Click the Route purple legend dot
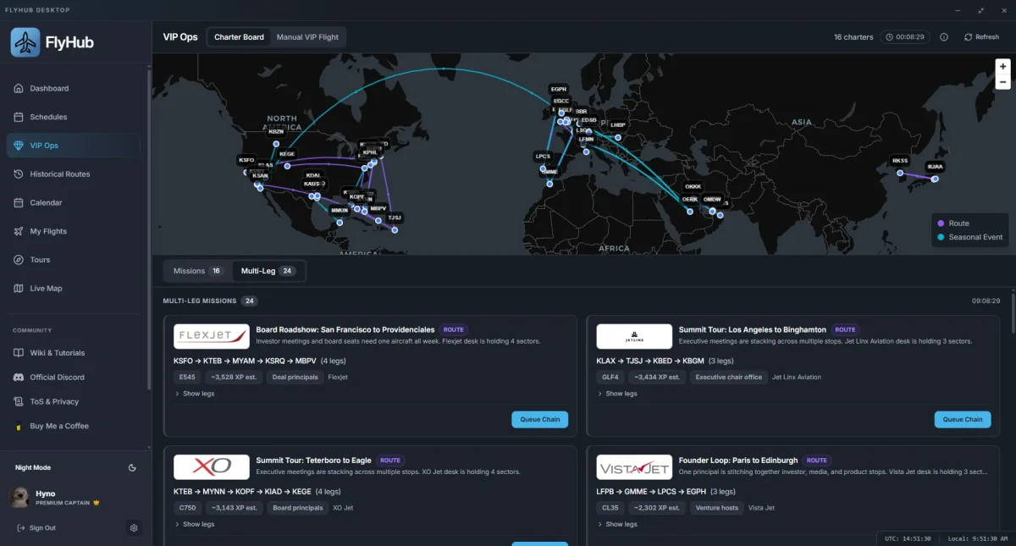 point(941,223)
